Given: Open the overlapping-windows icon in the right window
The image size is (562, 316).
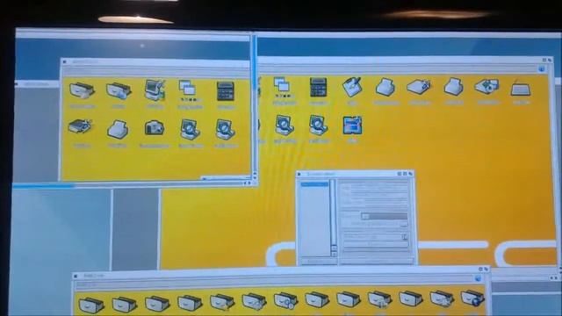Looking at the screenshot, I should [283, 88].
